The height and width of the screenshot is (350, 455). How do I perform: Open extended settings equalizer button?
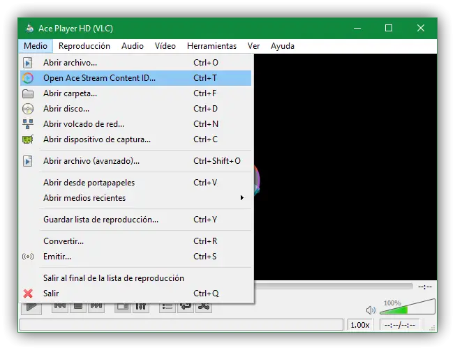point(141,307)
